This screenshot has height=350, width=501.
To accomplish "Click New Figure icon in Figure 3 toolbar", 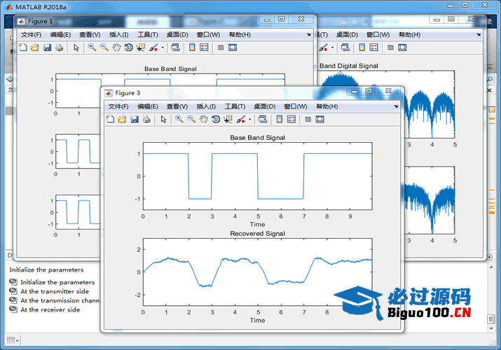I will [x=110, y=120].
